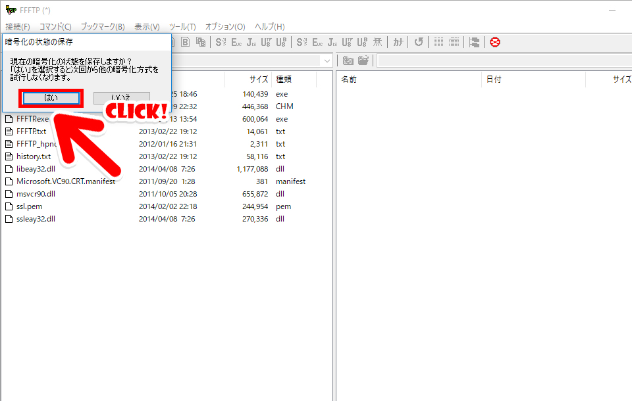This screenshot has height=401, width=632.
Task: Select the history.txt file row
Action: pyautogui.click(x=167, y=156)
